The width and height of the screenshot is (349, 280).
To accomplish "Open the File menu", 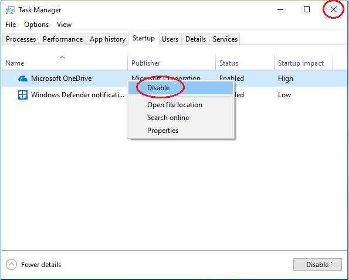I will (11, 25).
